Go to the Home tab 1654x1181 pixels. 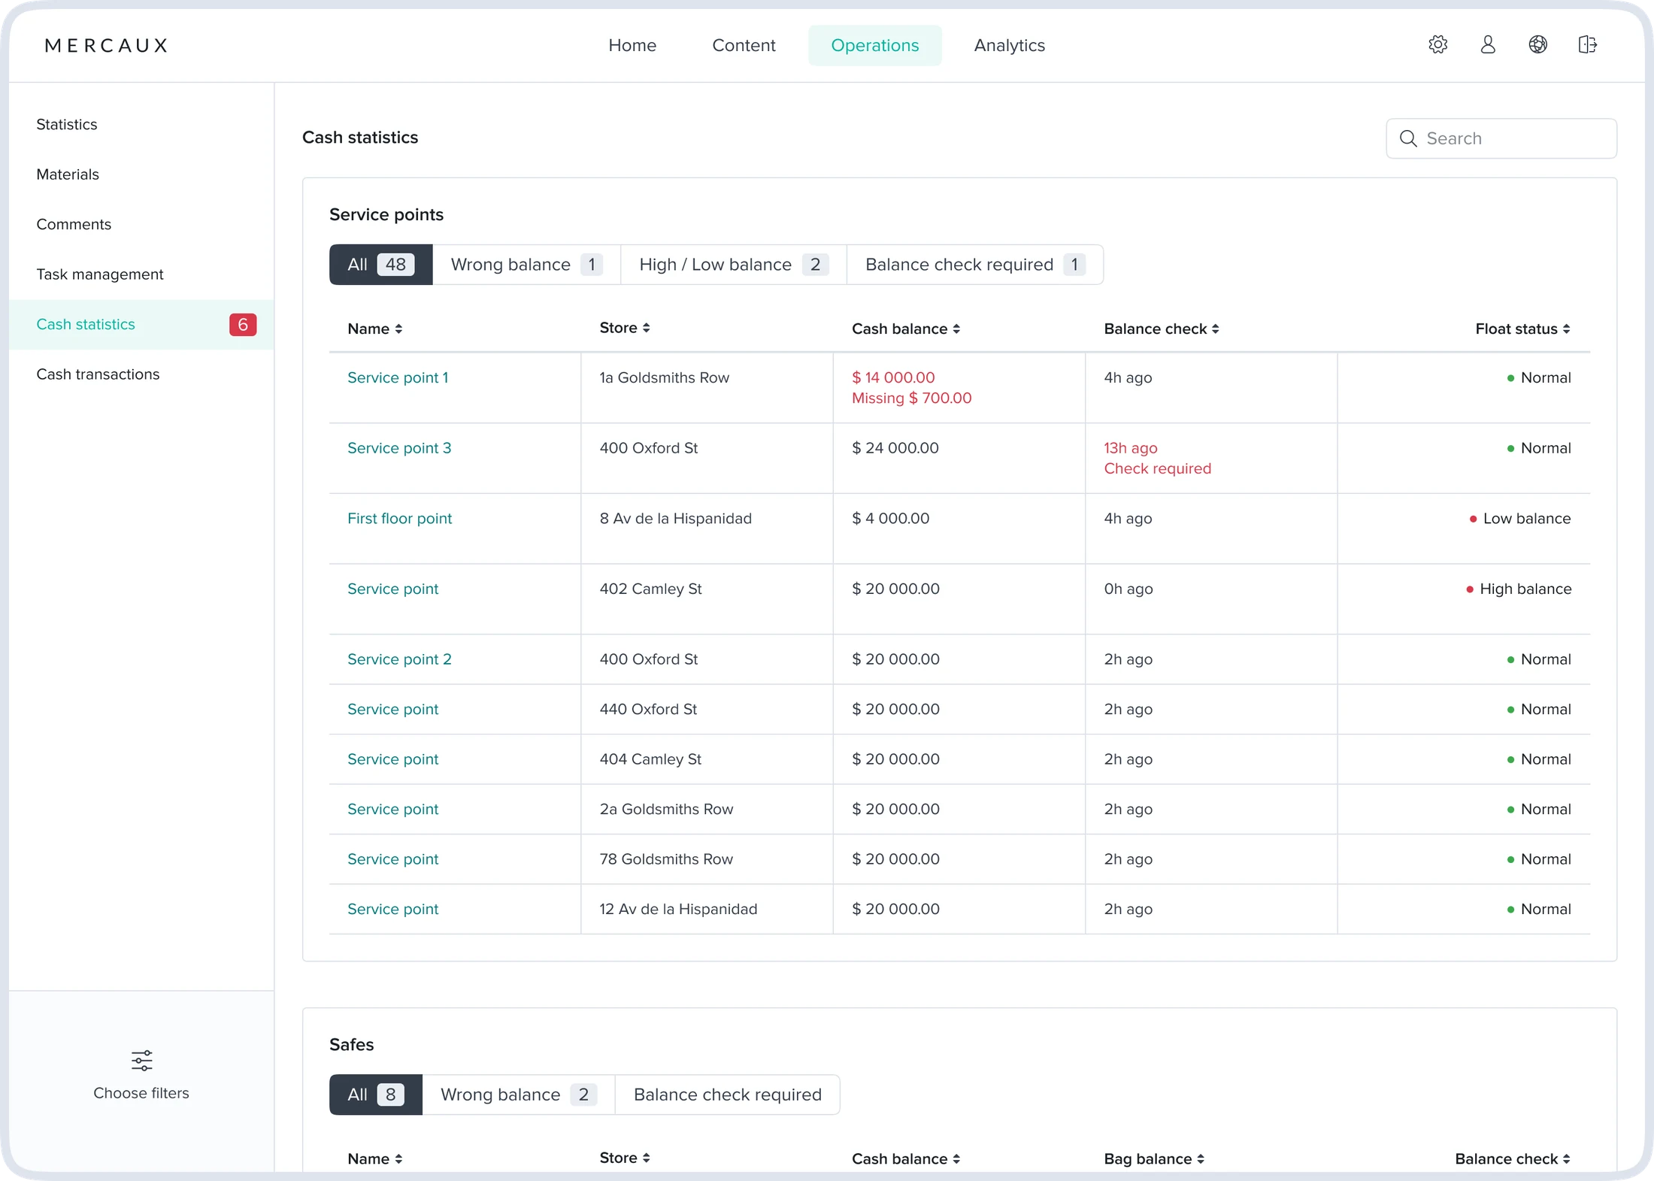[632, 45]
